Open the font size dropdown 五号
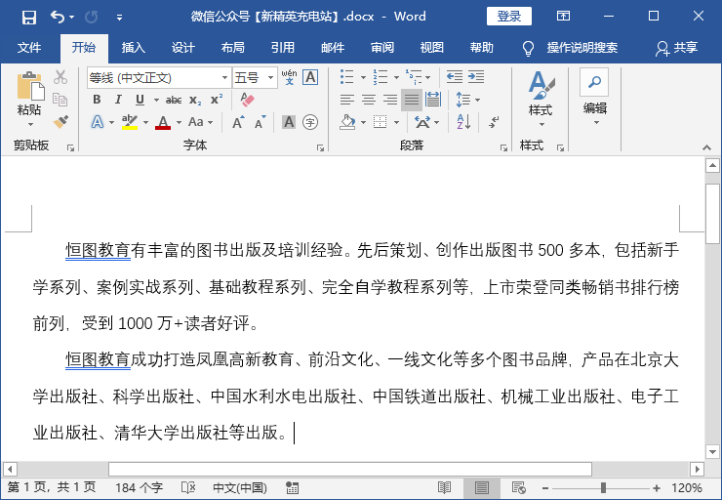 (x=255, y=77)
